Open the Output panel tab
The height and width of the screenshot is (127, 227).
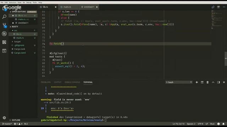point(57,82)
